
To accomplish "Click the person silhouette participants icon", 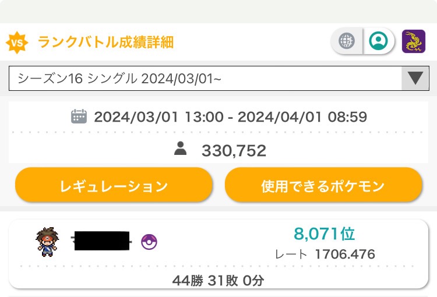I will (x=181, y=150).
